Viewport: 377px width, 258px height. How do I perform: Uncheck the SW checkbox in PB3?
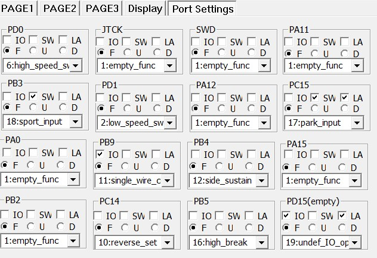(x=33, y=97)
